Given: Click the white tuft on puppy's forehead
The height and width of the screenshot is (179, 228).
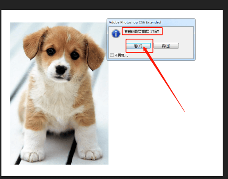Looking at the screenshot, I should (69, 36).
